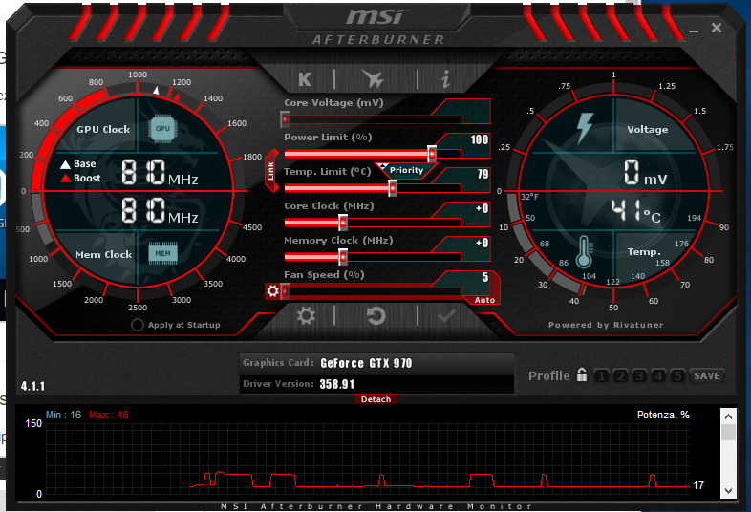
Task: Click the thermometer temperature icon
Action: point(584,252)
